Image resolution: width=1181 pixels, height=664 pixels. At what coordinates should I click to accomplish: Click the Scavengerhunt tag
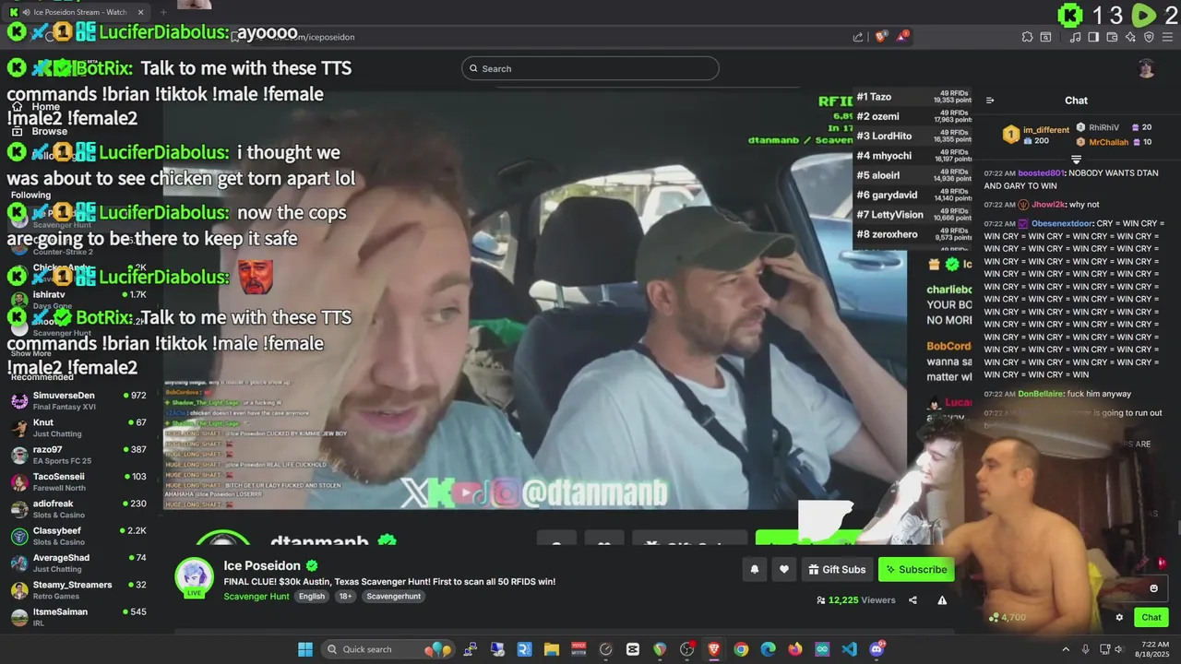tap(394, 597)
